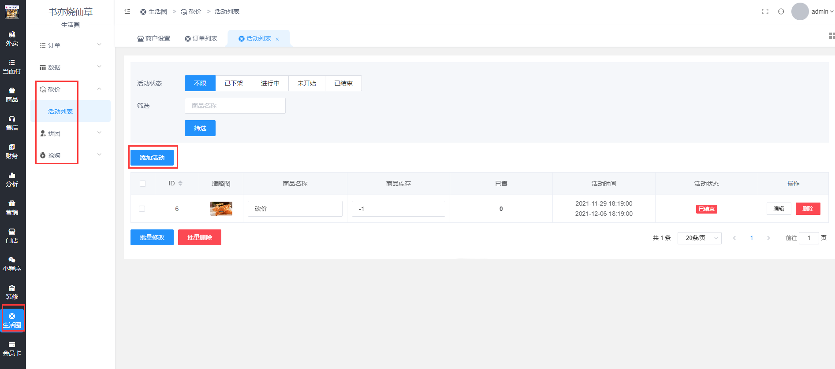This screenshot has height=369, width=835.
Task: Select page 1 in pagination
Action: pyautogui.click(x=752, y=238)
